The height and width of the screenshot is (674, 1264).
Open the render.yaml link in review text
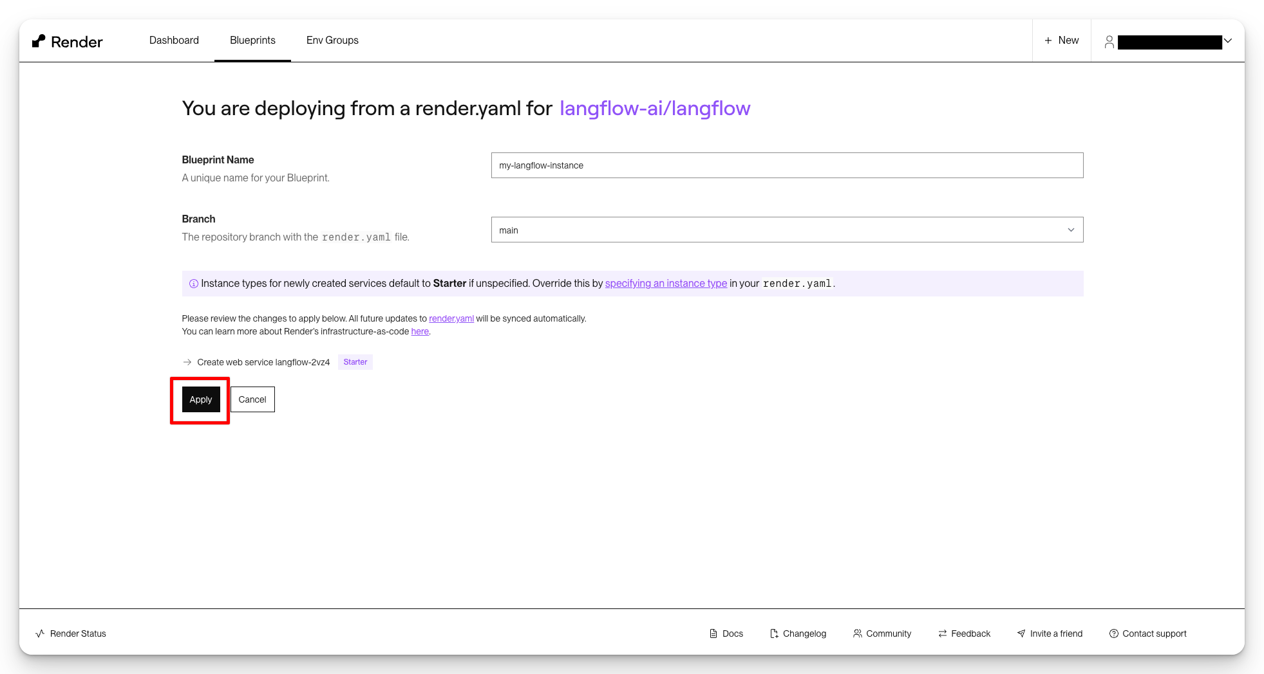click(451, 318)
